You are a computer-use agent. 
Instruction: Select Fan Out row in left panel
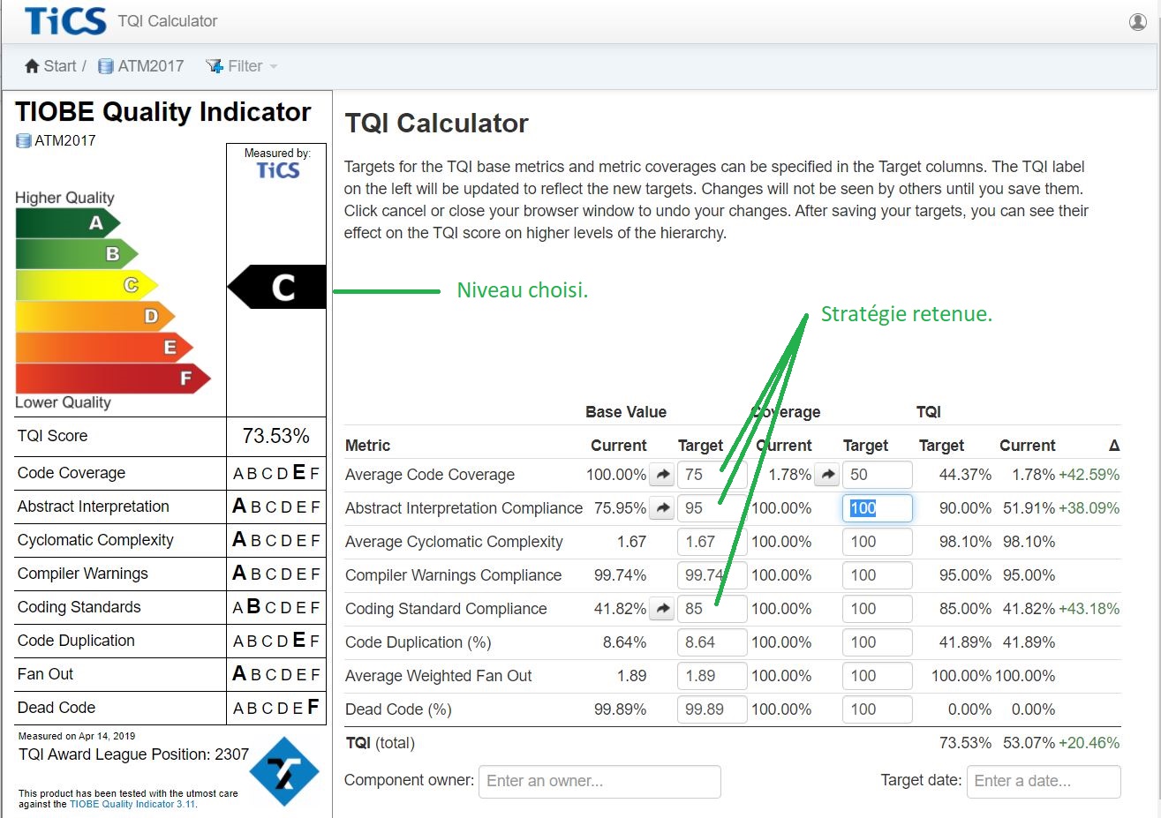(170, 674)
